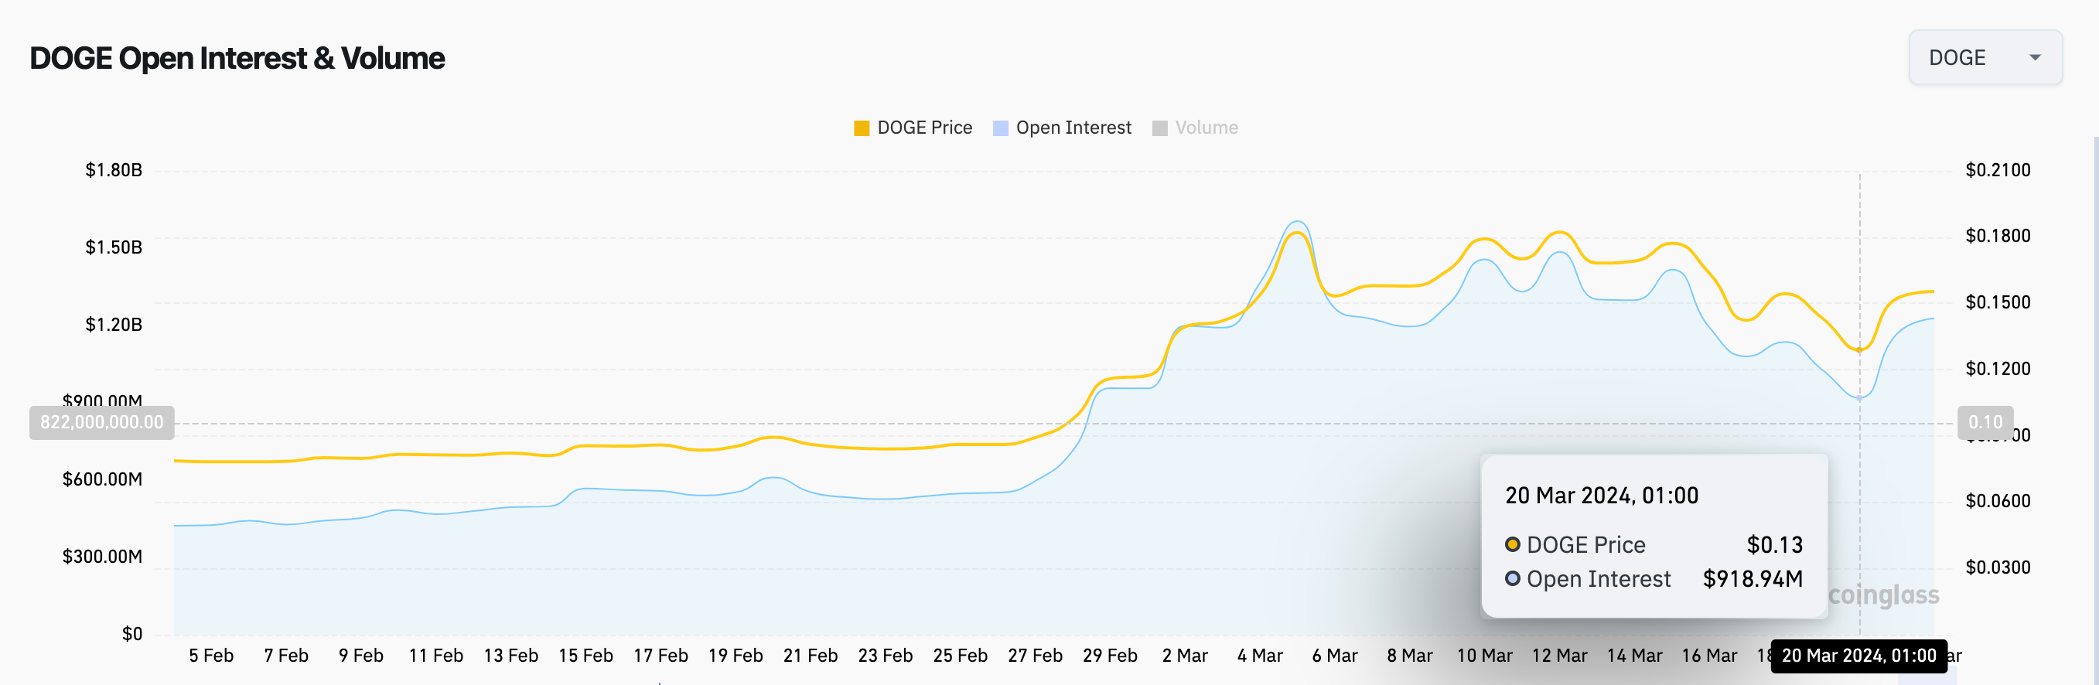Click the $300.00M left axis label

103,557
